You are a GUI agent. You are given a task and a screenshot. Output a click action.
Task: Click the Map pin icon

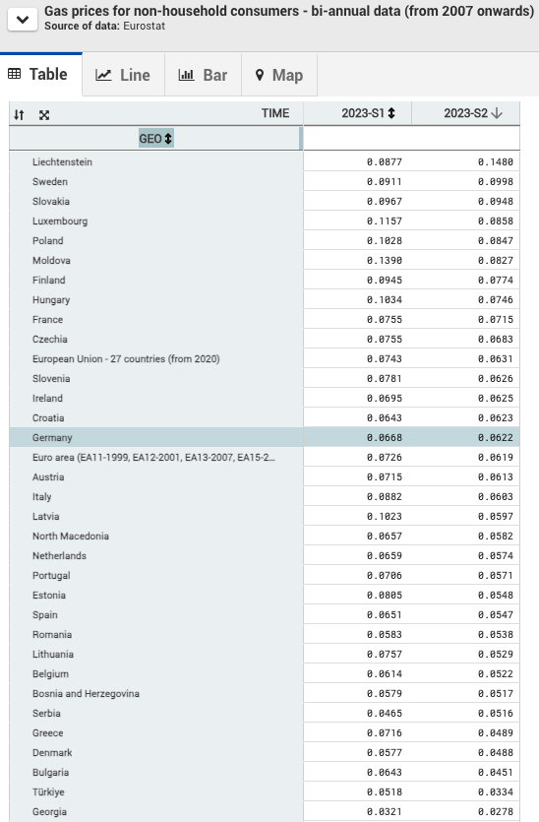point(260,75)
